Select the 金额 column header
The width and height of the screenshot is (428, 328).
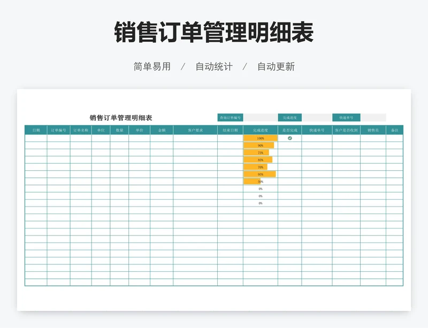pos(162,130)
